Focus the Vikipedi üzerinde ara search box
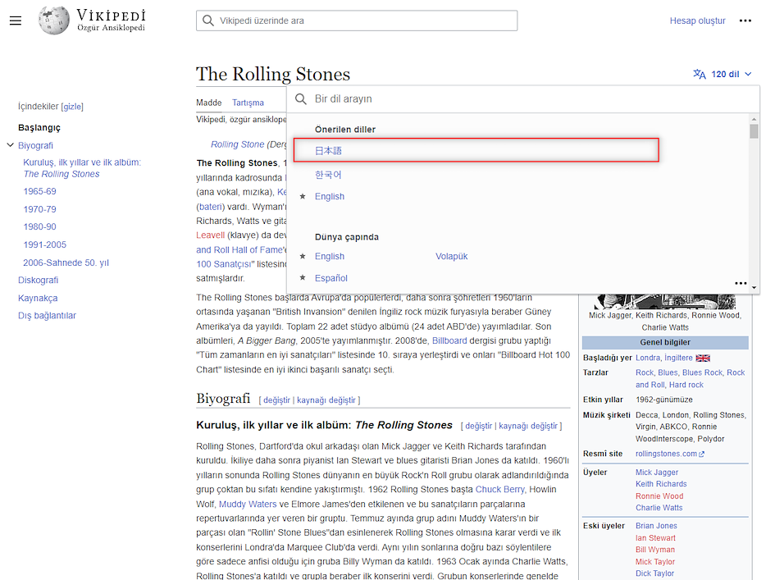 tap(357, 21)
